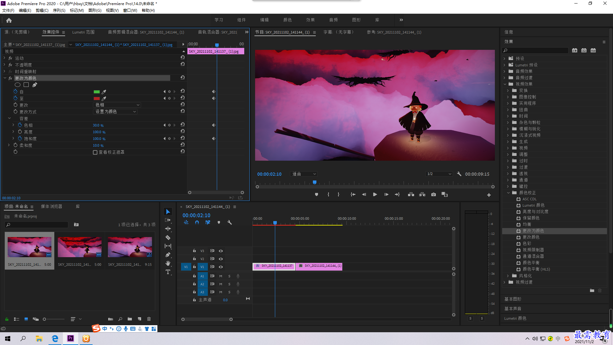Viewport: 613px width, 345px height.
Task: Step forward one frame in Program monitor
Action: tap(386, 195)
